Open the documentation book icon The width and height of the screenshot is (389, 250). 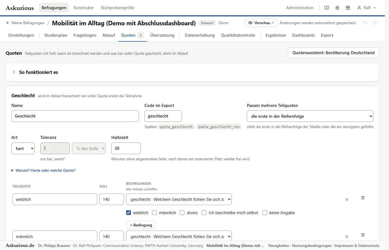327,8
